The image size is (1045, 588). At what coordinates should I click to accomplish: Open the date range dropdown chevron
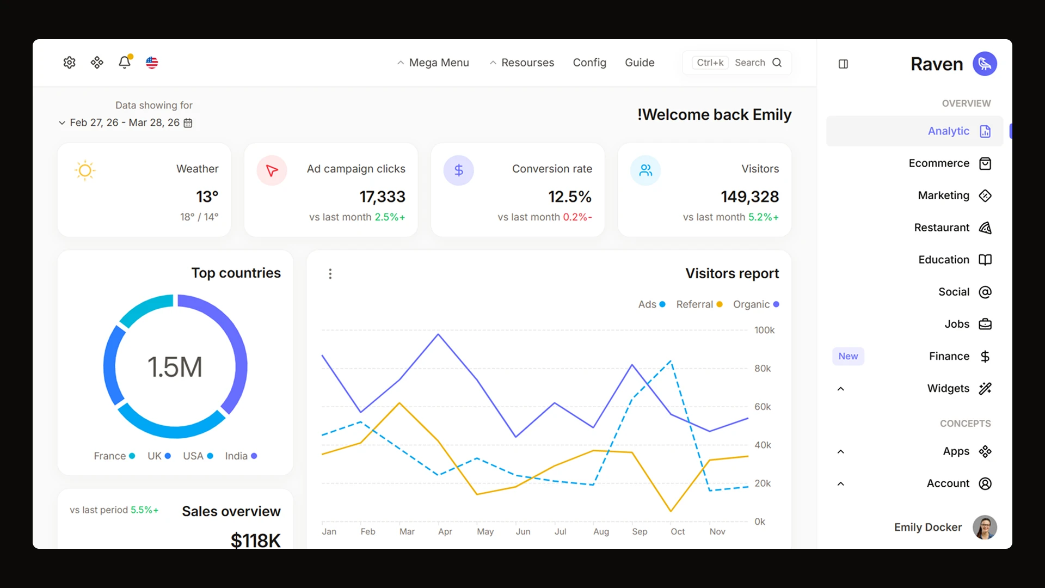(x=62, y=123)
